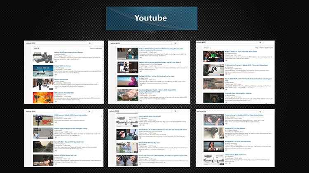Open 'Cinematic Test: a7s on Nebula 4000 lite' title
Screen dimensions: 309x173
[238, 93]
